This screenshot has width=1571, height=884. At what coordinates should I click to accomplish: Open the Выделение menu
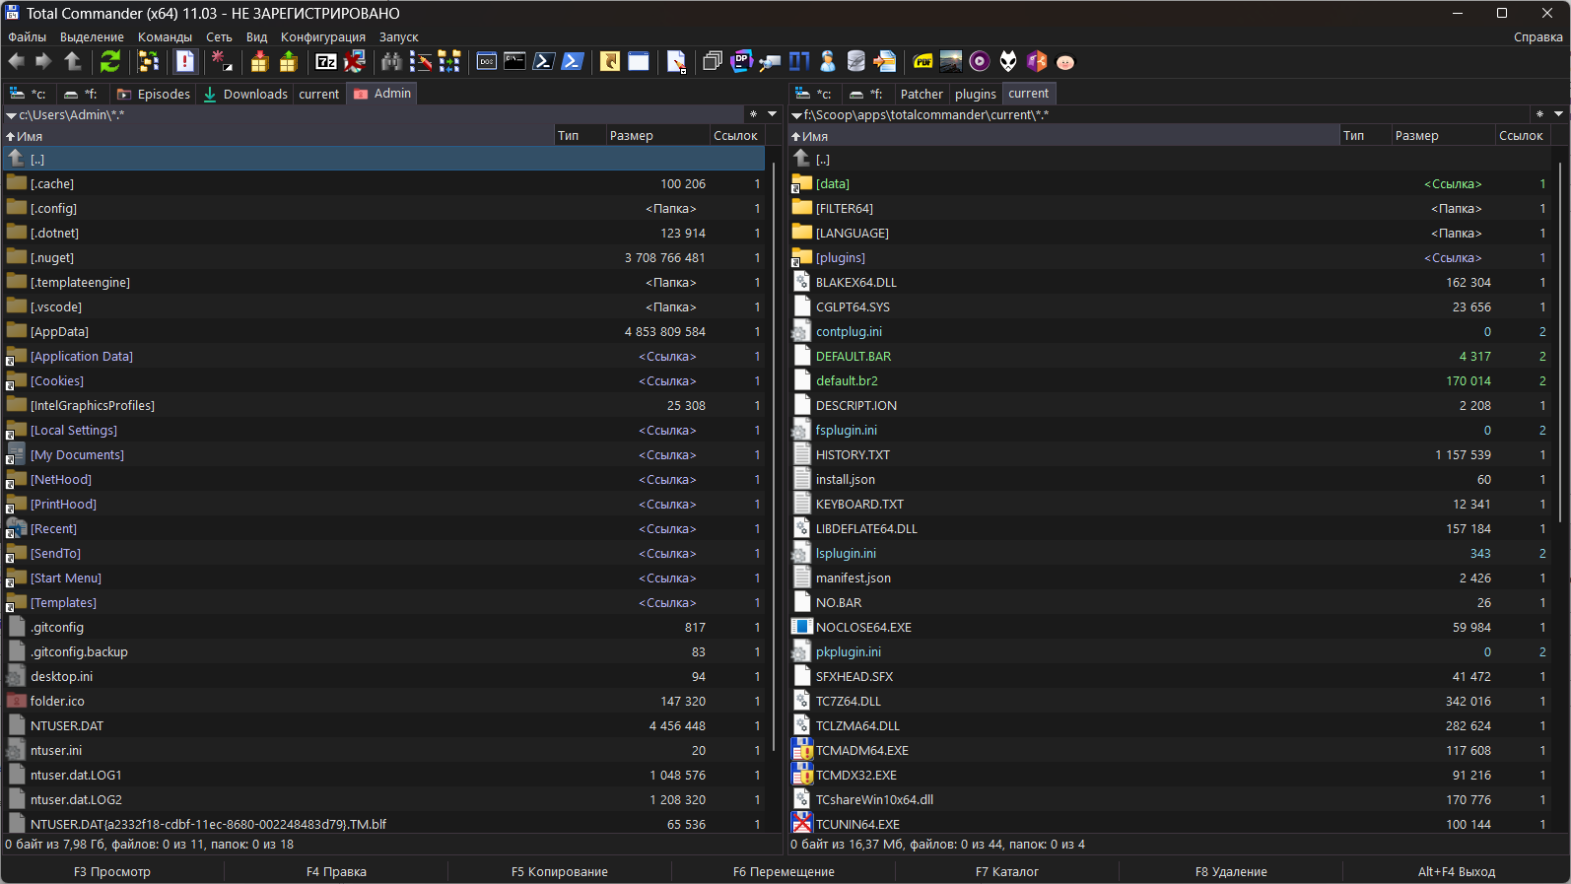(92, 36)
